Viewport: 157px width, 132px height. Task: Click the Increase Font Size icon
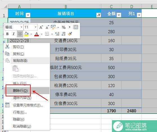tap(41, 27)
